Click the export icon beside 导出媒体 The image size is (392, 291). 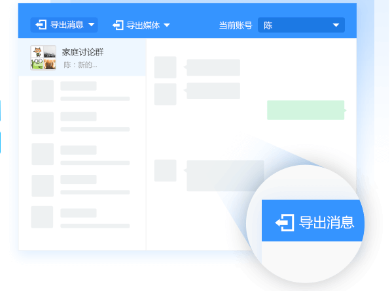118,25
